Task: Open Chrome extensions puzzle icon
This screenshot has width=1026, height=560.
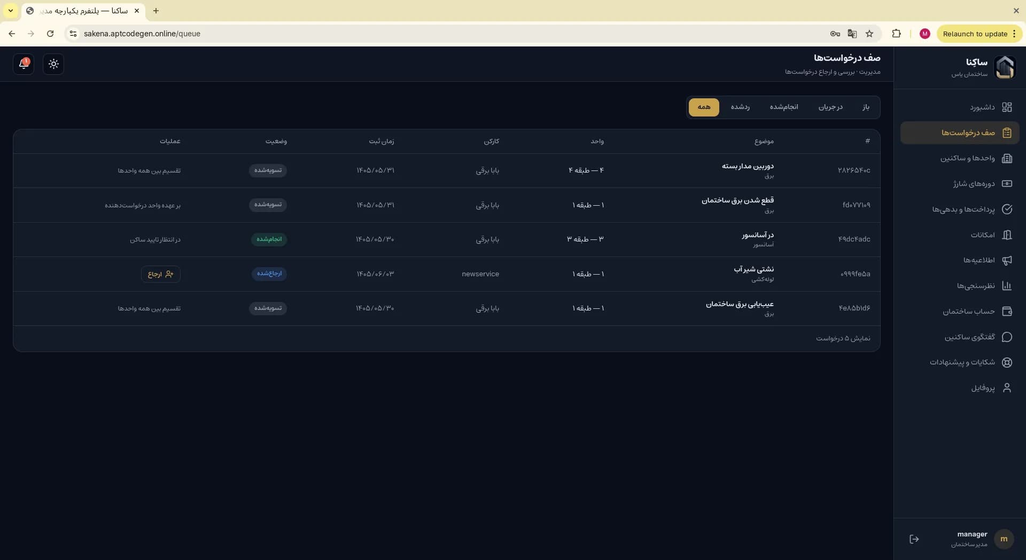Action: coord(896,34)
